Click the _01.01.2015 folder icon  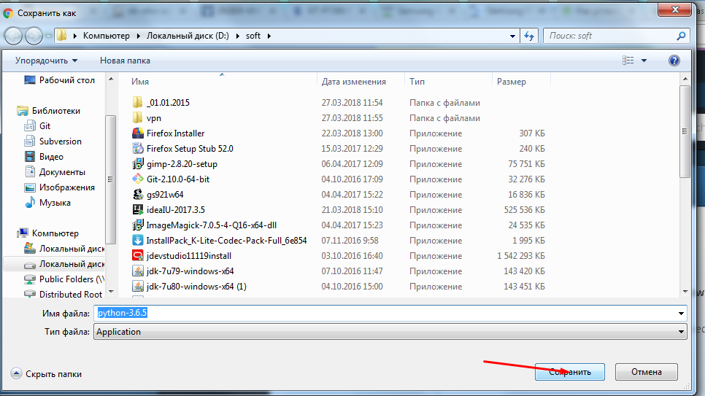pyautogui.click(x=138, y=103)
